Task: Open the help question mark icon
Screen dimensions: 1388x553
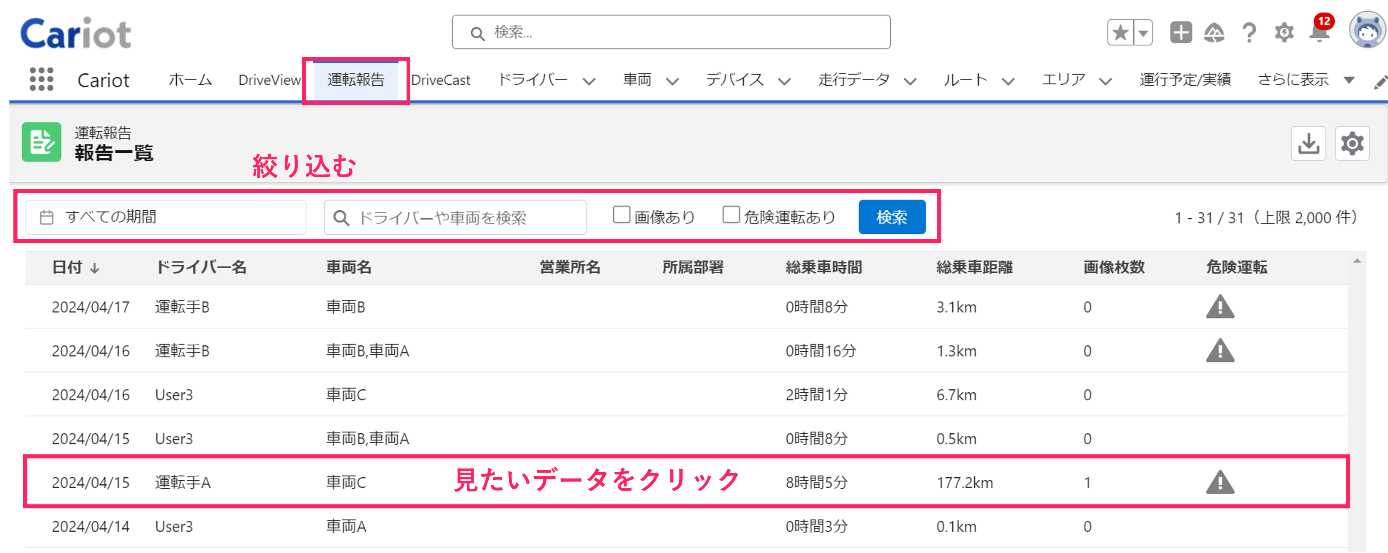Action: [x=1249, y=33]
